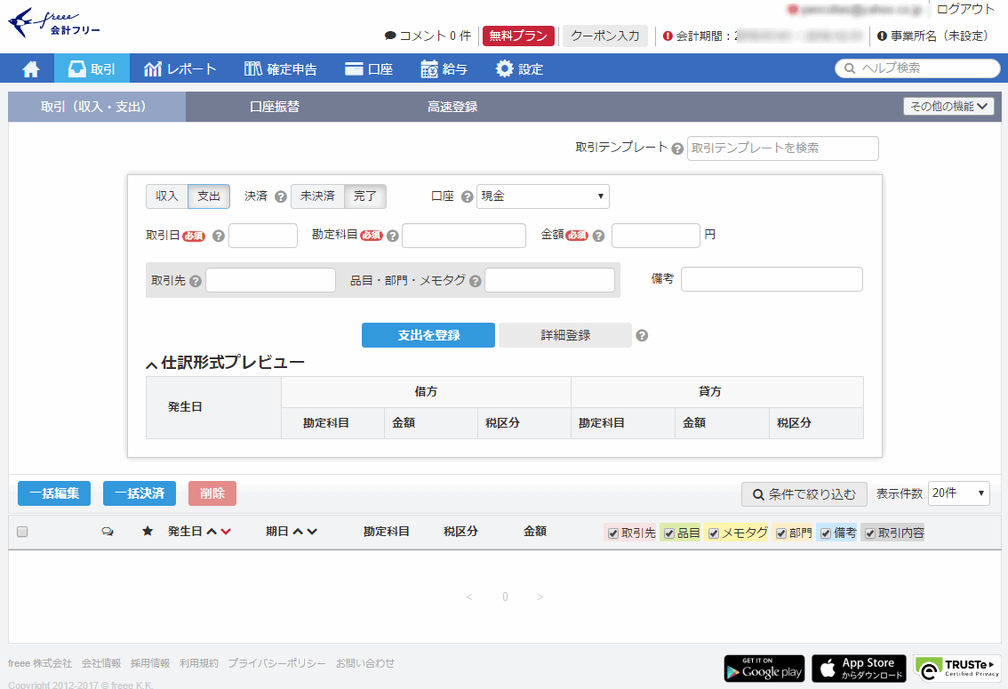The width and height of the screenshot is (1008, 689).
Task: Click the red 削除 button
Action: pyautogui.click(x=212, y=493)
